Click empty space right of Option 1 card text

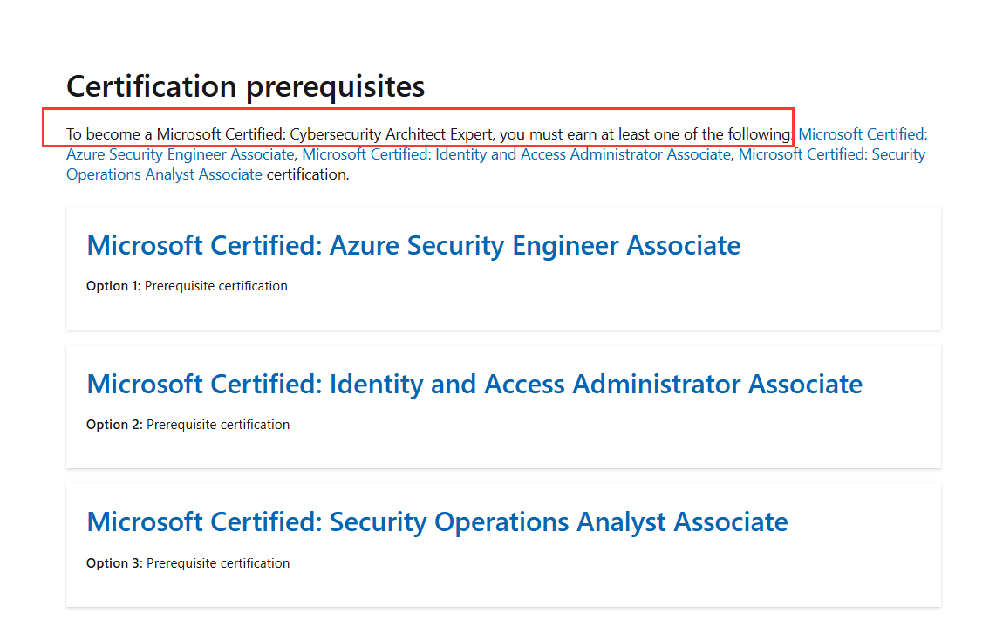611,286
